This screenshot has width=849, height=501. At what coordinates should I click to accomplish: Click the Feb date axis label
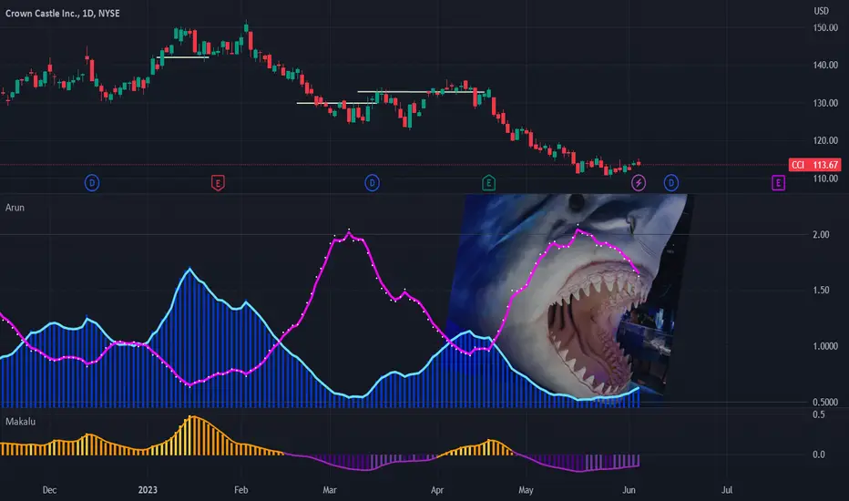[x=241, y=490]
